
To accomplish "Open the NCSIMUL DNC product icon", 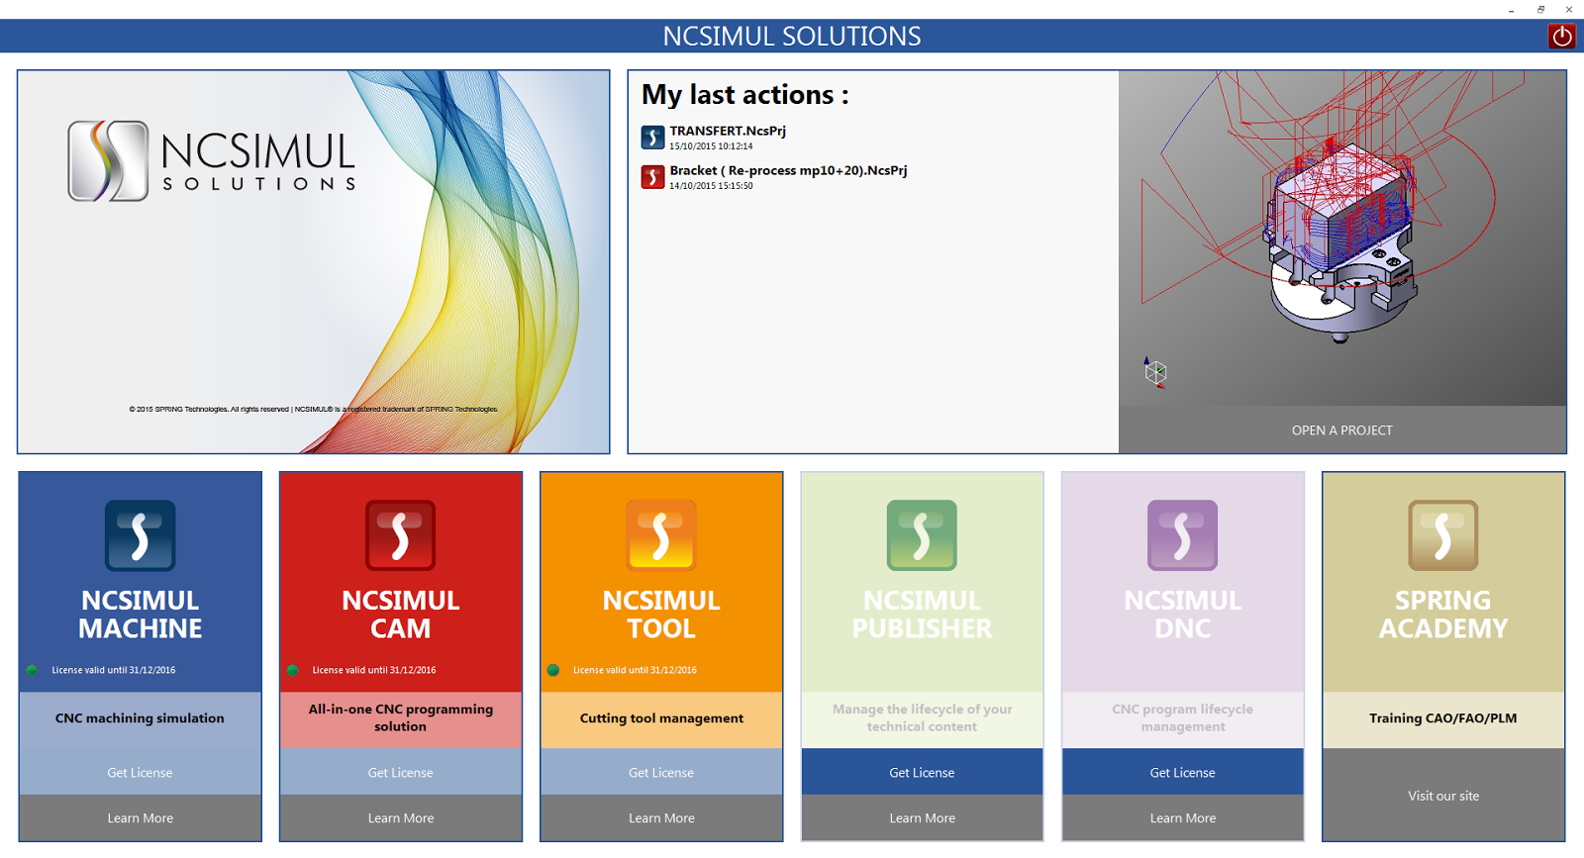I will coord(1182,535).
